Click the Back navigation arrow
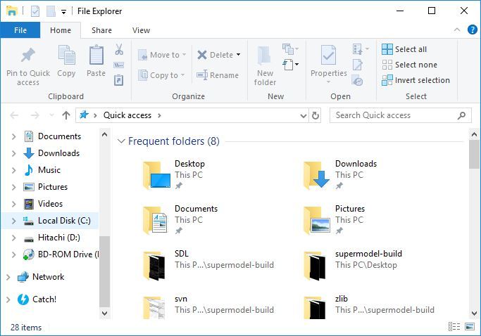481x336 pixels. click(x=14, y=115)
